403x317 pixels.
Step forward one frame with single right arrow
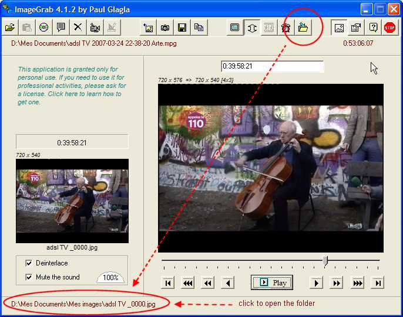[x=317, y=283]
